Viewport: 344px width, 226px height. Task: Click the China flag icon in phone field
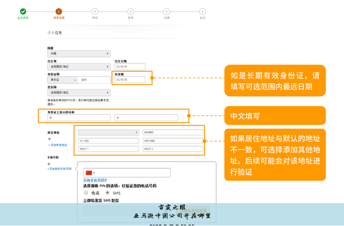coord(89,172)
